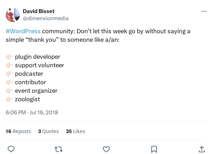This screenshot has width=213, height=154.
Task: View the 16 Reposts list
Action: point(18,131)
